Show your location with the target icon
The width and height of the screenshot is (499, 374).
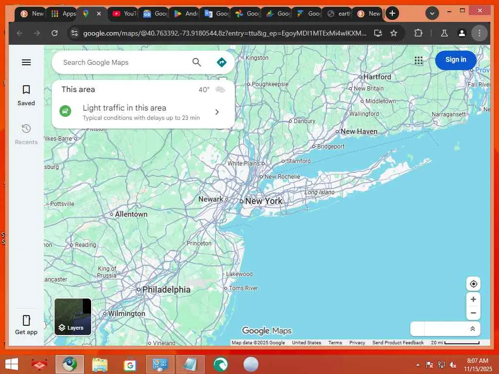tap(473, 284)
